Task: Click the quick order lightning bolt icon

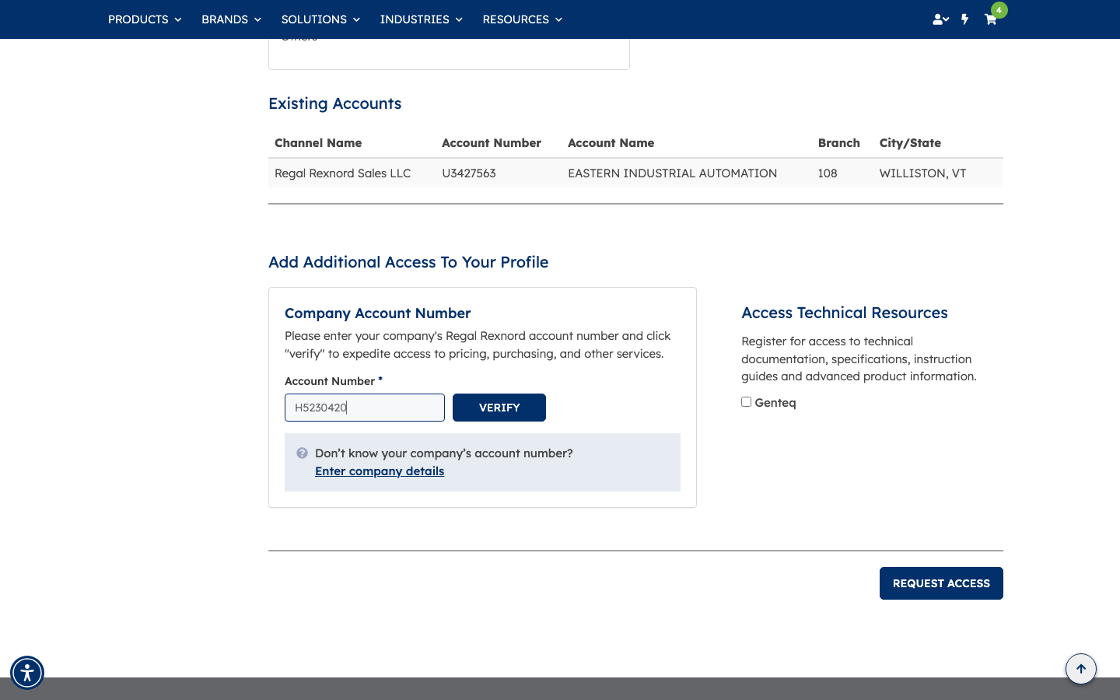Action: (x=964, y=19)
